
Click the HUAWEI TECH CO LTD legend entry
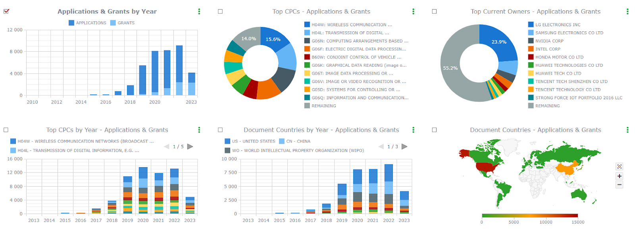pos(555,73)
